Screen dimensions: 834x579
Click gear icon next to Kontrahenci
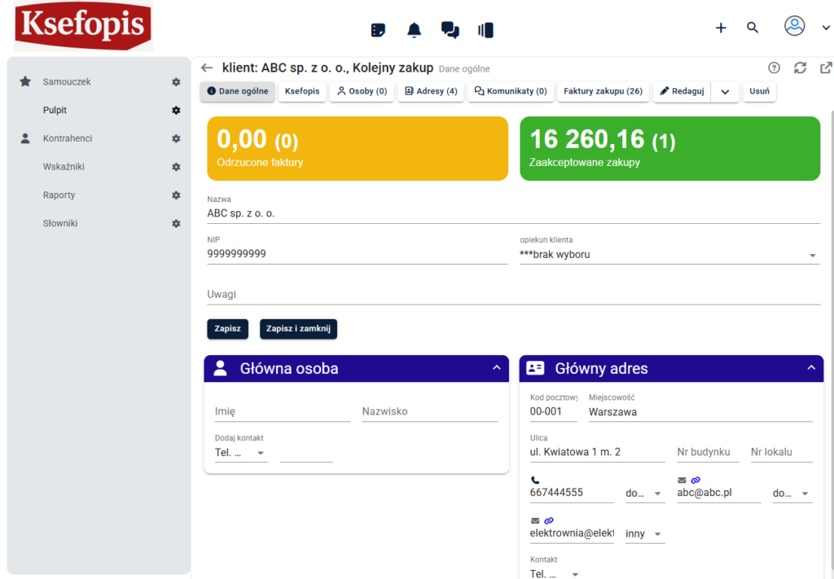tap(176, 138)
